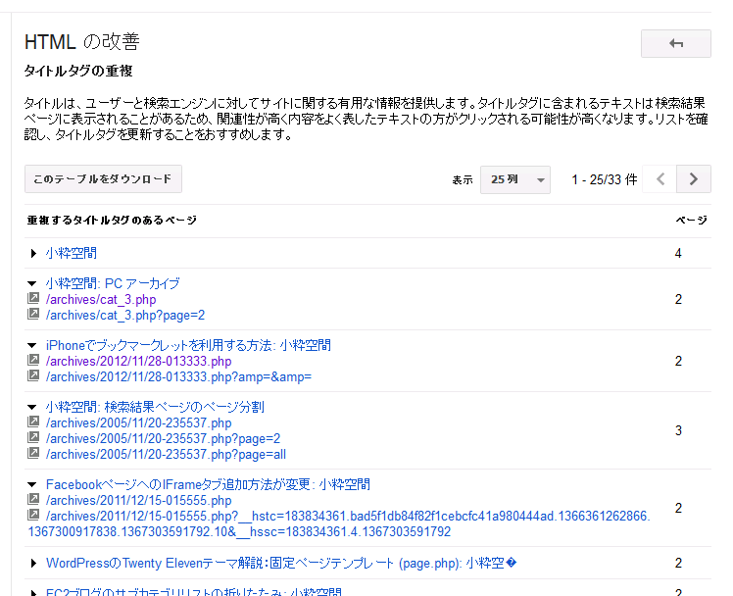Collapse the 小粋空間: PC アーカイブ row

point(33,283)
